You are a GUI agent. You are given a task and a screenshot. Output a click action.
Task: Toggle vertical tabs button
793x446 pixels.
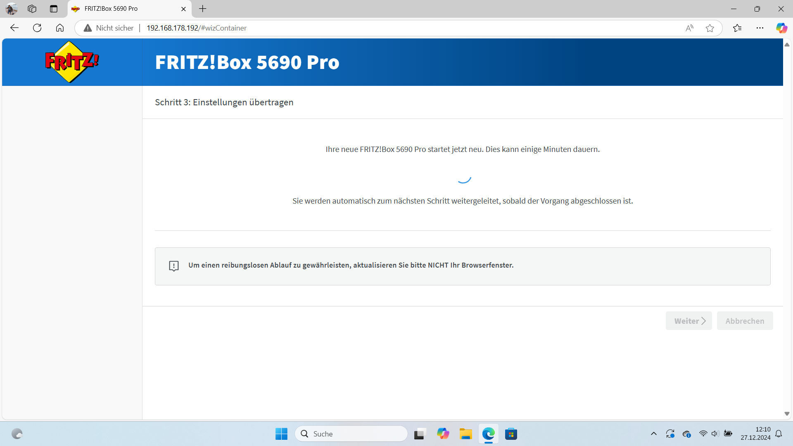(54, 9)
